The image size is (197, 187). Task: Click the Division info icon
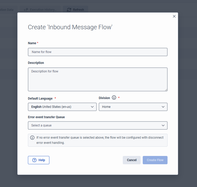tap(114, 98)
